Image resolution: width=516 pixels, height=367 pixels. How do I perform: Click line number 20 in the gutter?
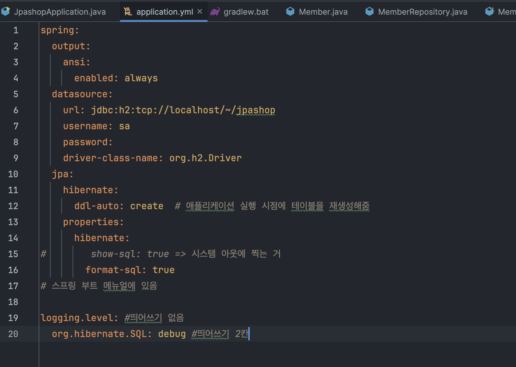pyautogui.click(x=13, y=334)
